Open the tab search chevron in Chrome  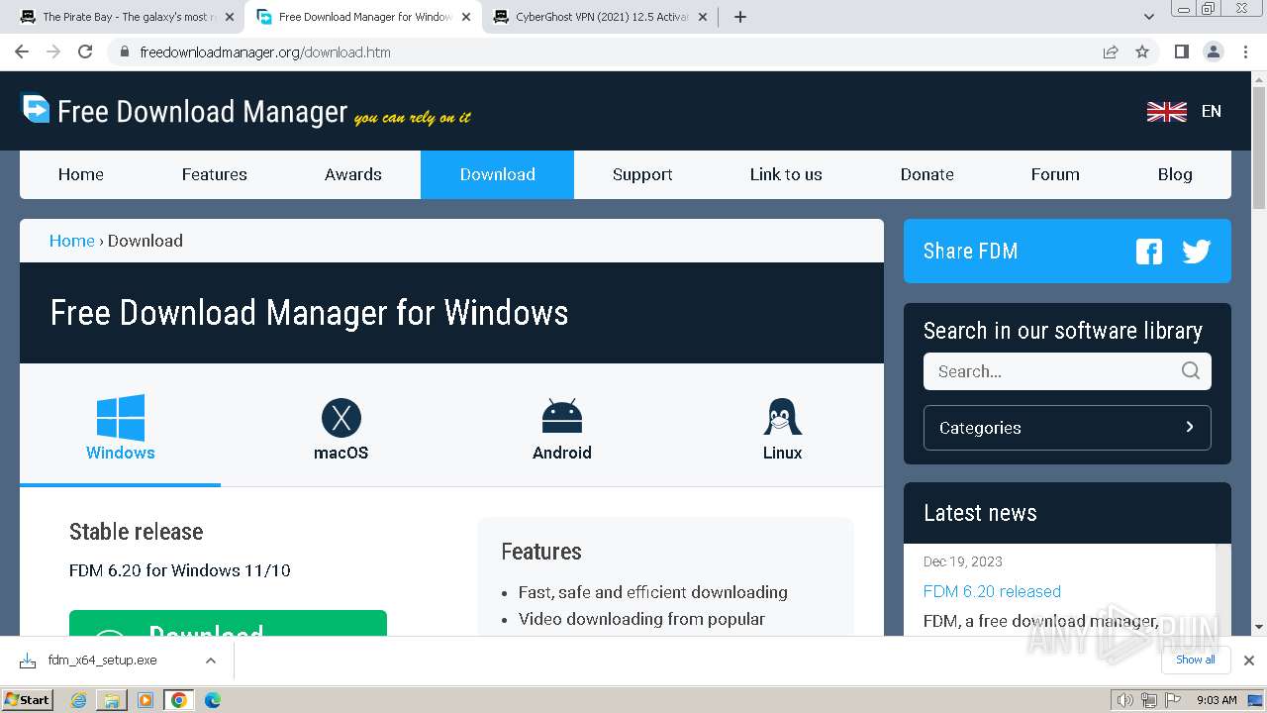pyautogui.click(x=1149, y=17)
